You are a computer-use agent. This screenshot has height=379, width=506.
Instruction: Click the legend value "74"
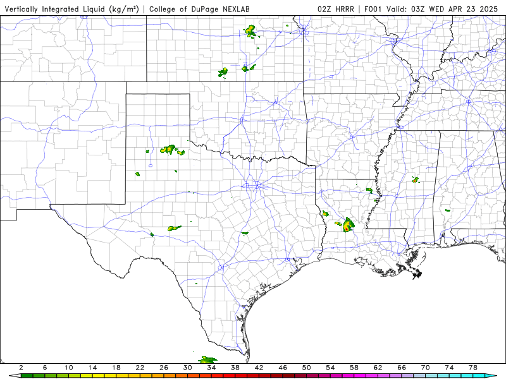[449, 368]
